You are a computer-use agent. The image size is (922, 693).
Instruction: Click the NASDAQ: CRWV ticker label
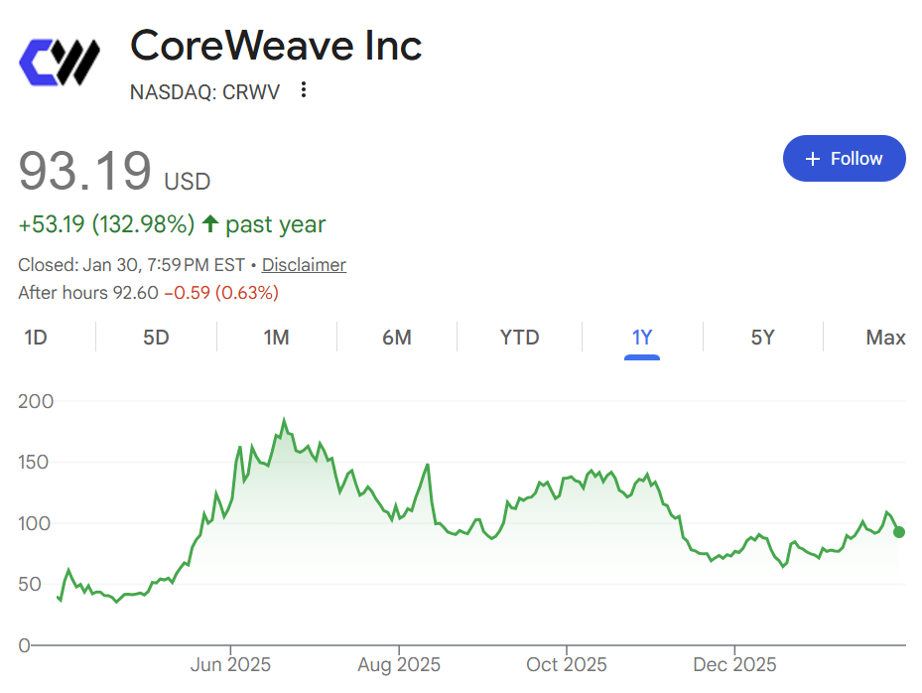point(204,91)
